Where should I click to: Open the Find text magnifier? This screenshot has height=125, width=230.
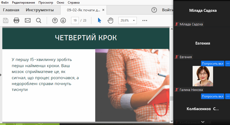coord(39,20)
